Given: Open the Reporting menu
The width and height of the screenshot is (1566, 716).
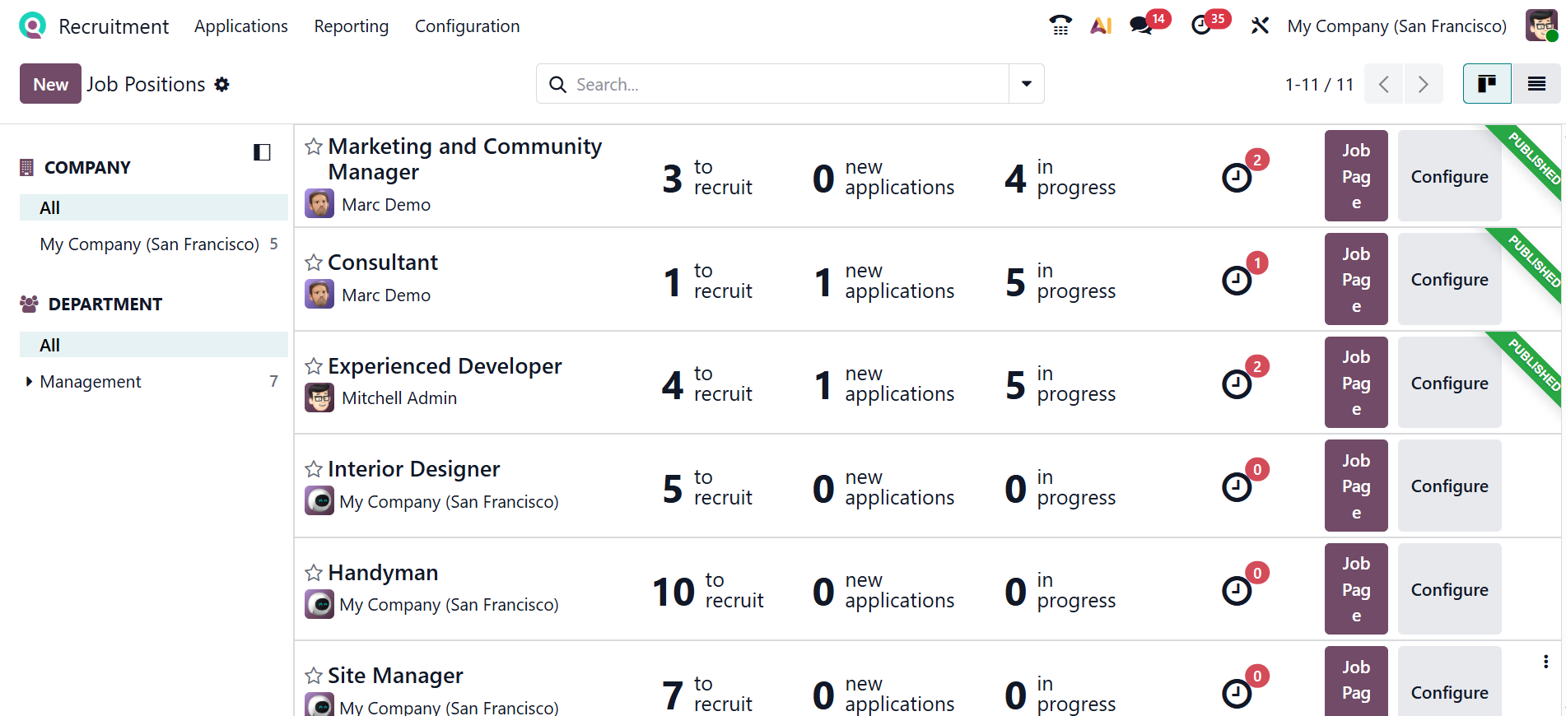Looking at the screenshot, I should point(351,26).
